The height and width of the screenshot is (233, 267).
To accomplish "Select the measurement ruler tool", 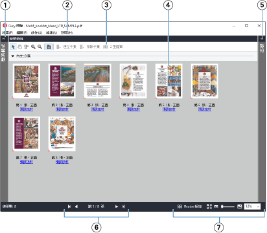I will pyautogui.click(x=27, y=47).
